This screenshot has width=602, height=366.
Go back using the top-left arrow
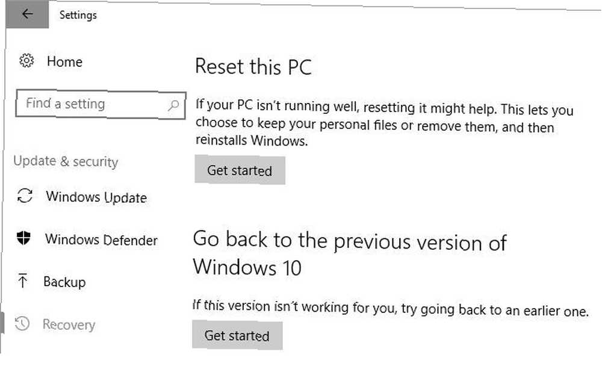[x=27, y=14]
